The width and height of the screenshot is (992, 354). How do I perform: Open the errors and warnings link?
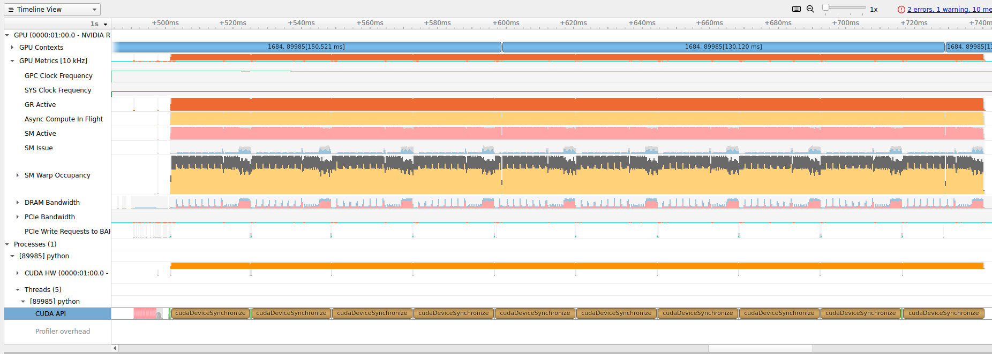click(x=949, y=10)
